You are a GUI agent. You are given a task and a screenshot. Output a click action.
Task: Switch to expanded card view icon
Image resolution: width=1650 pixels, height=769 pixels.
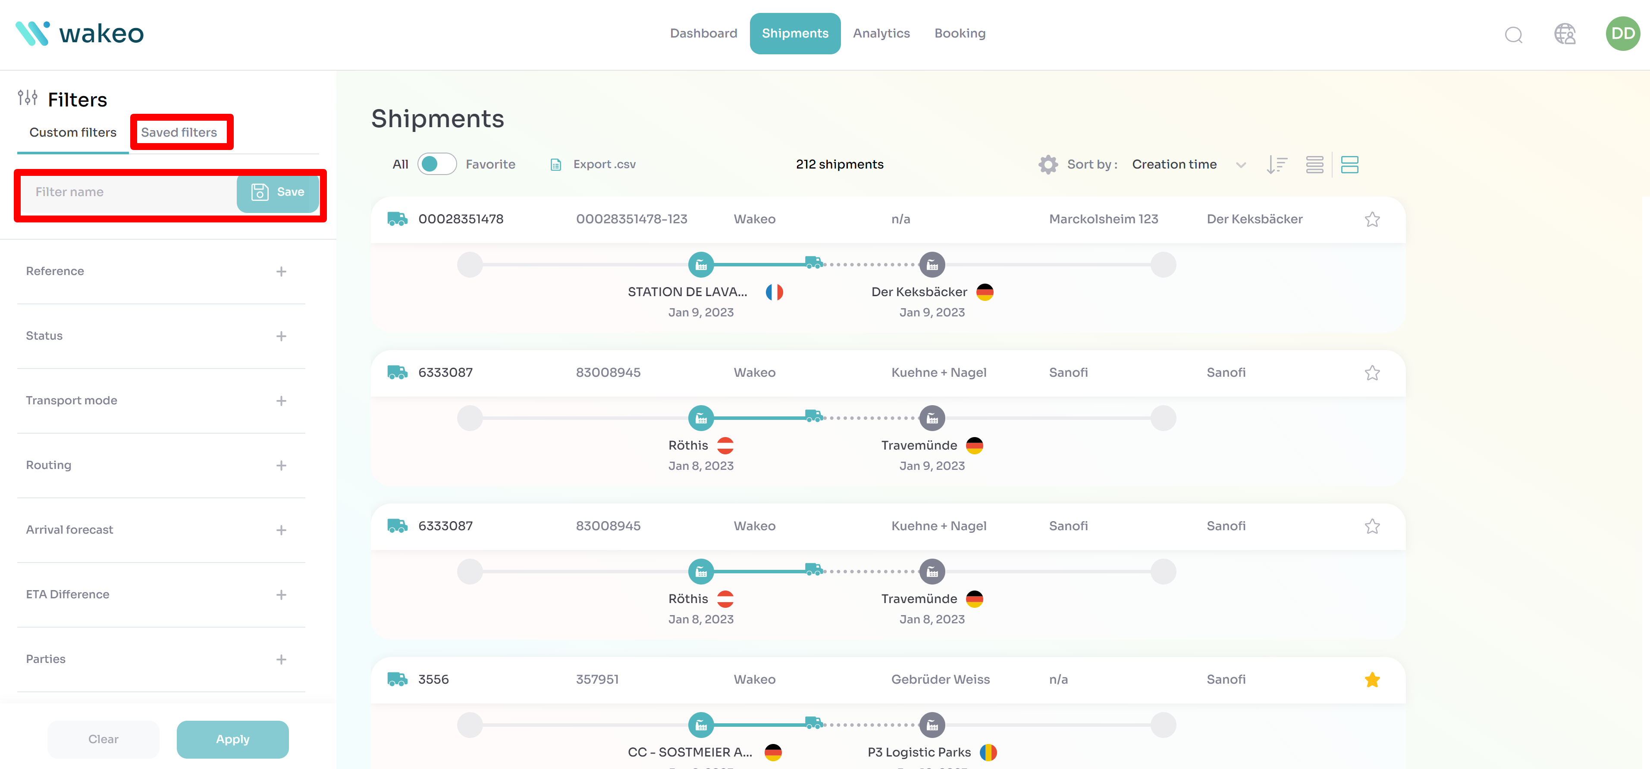coord(1349,165)
